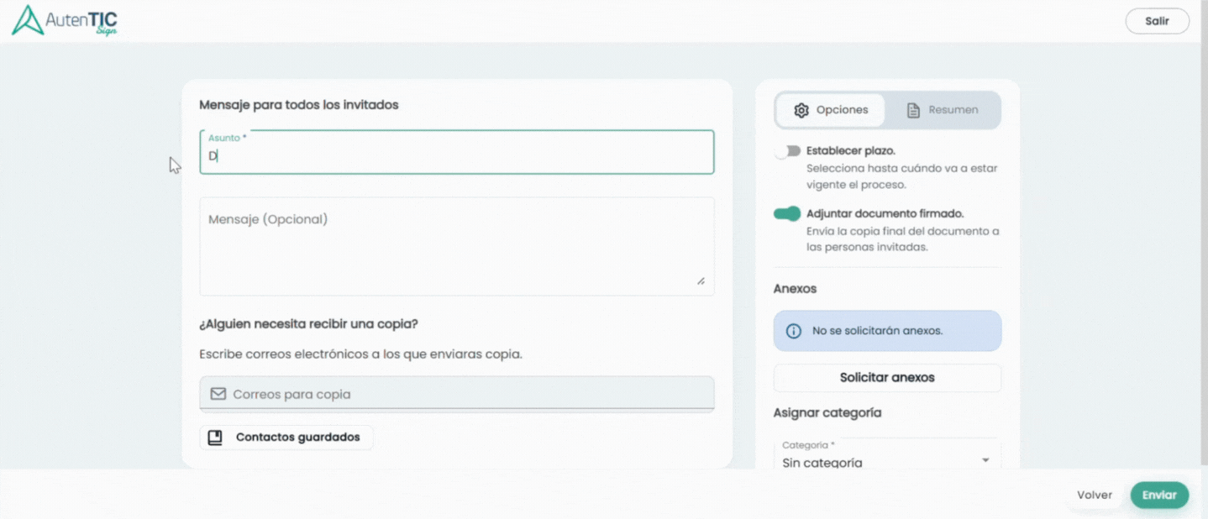Click the envelope icon in copy emails field

(x=218, y=394)
